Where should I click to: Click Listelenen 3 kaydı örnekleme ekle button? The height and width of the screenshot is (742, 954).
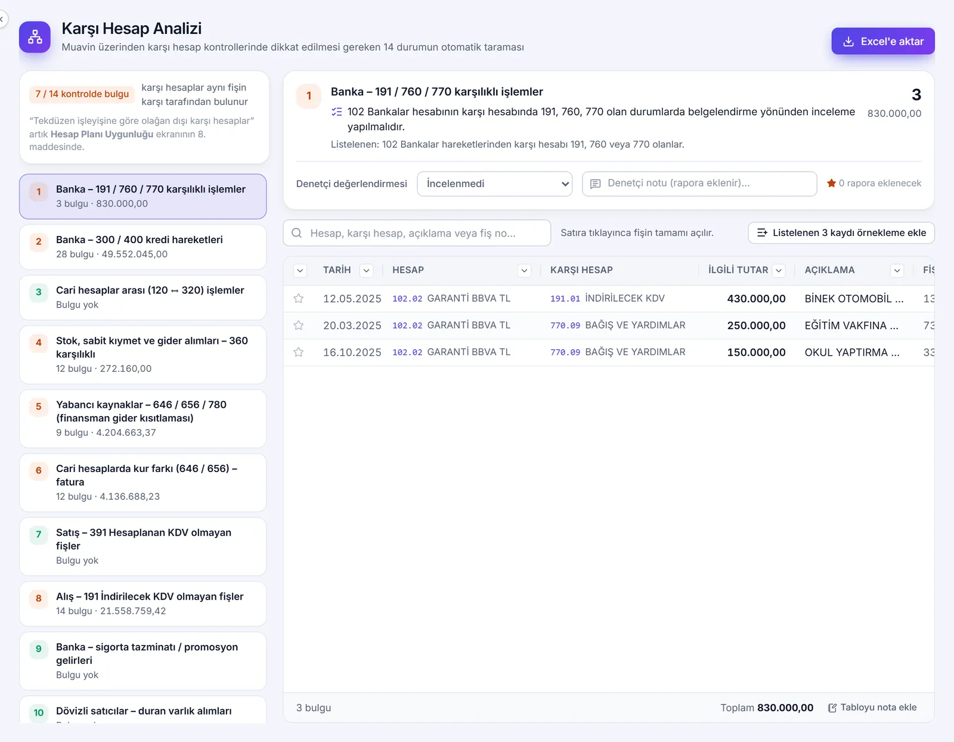(841, 233)
